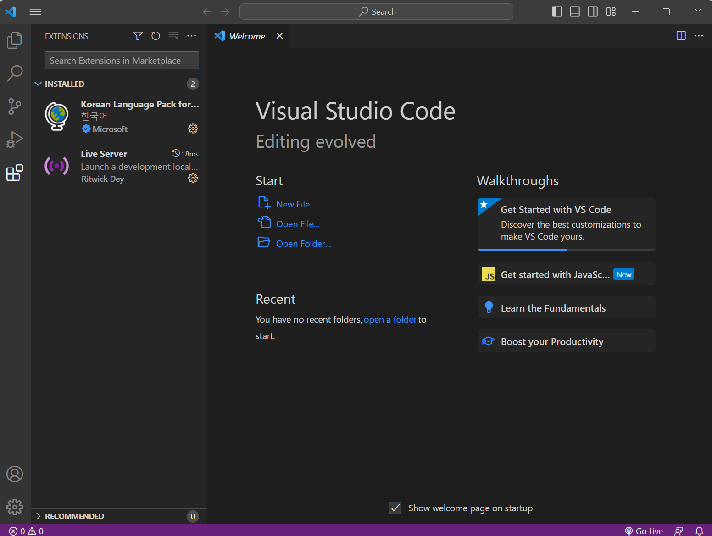Click the Open Folder... link

[303, 244]
